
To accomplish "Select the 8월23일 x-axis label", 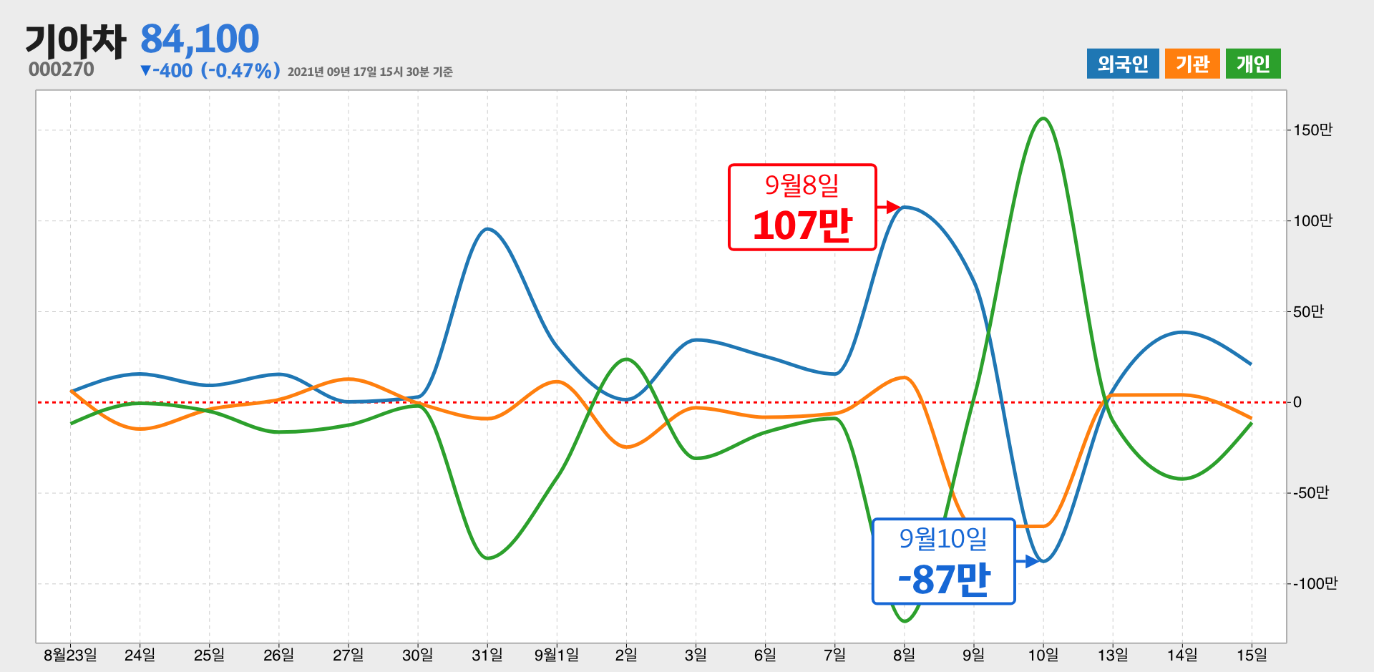I will click(70, 655).
